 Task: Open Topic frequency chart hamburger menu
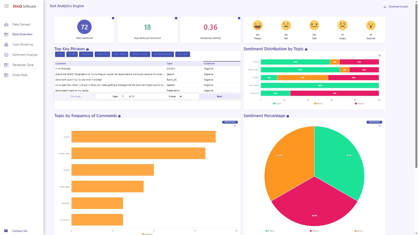coord(235,126)
